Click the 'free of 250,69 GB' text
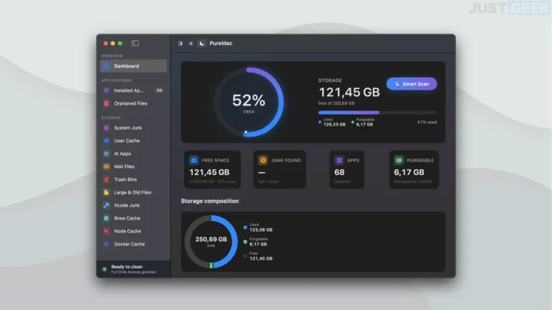 tap(336, 103)
